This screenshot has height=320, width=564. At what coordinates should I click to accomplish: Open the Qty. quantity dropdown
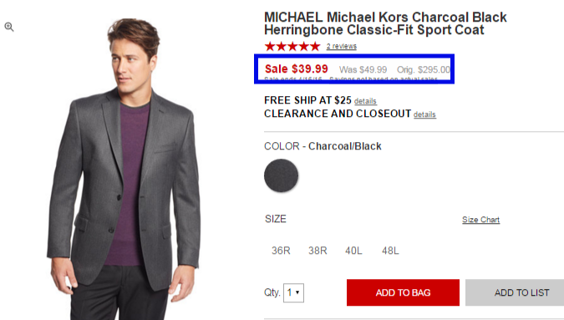click(293, 292)
